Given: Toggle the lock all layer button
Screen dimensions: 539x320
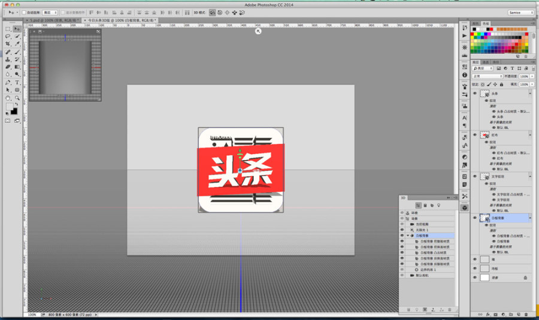Looking at the screenshot, I should 501,84.
